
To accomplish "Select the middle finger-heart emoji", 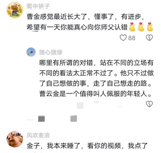I will [x=141, y=27].
